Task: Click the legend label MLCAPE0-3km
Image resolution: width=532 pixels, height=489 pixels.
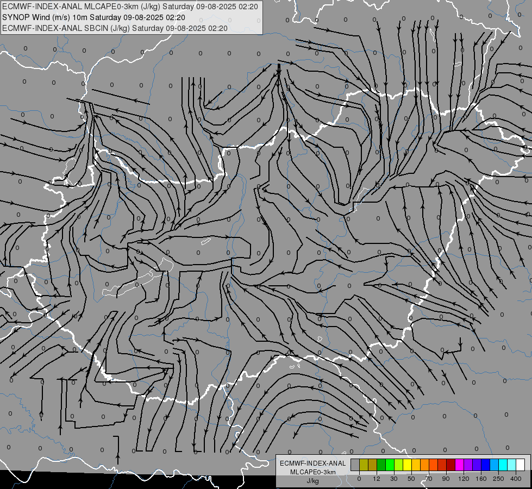Action: pyautogui.click(x=313, y=472)
